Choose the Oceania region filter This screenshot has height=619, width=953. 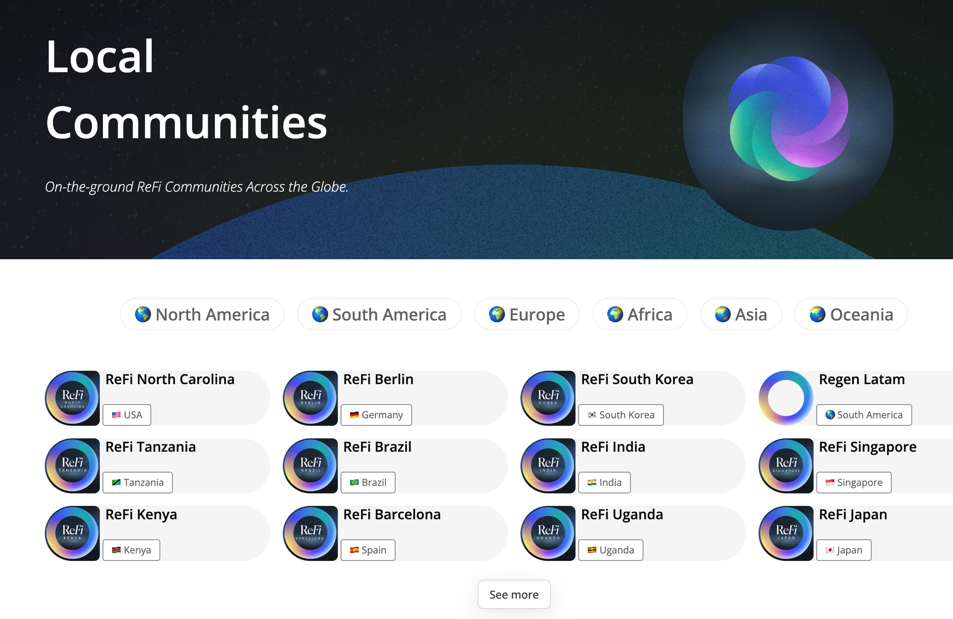pos(851,315)
